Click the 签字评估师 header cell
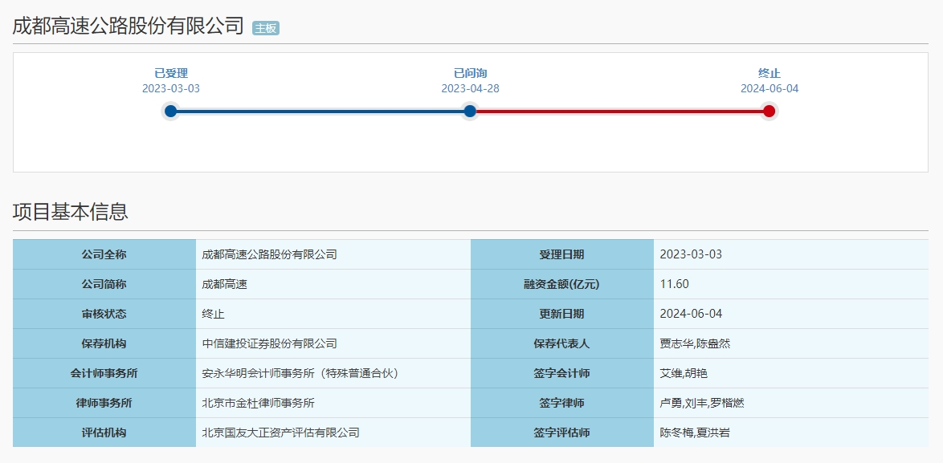943x463 pixels. click(x=561, y=433)
